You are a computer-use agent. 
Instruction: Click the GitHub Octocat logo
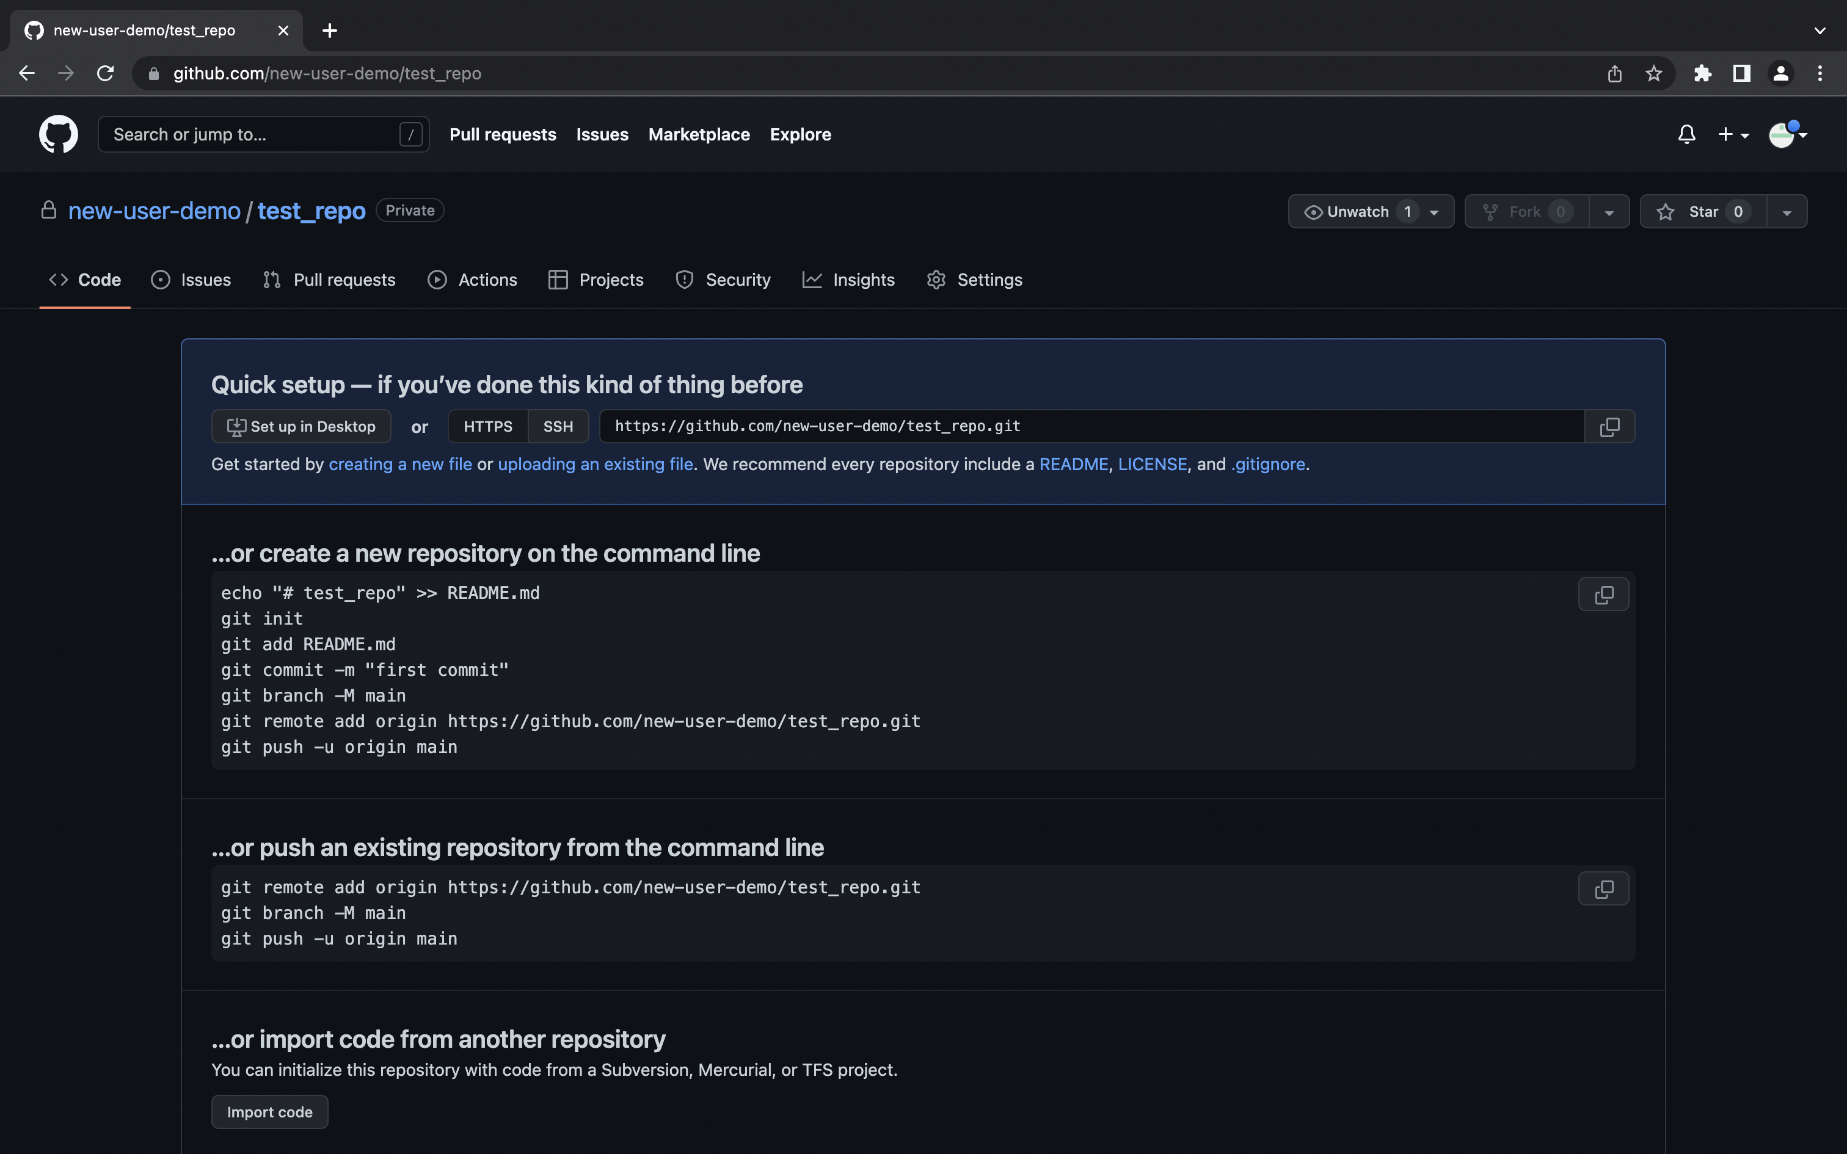click(58, 134)
